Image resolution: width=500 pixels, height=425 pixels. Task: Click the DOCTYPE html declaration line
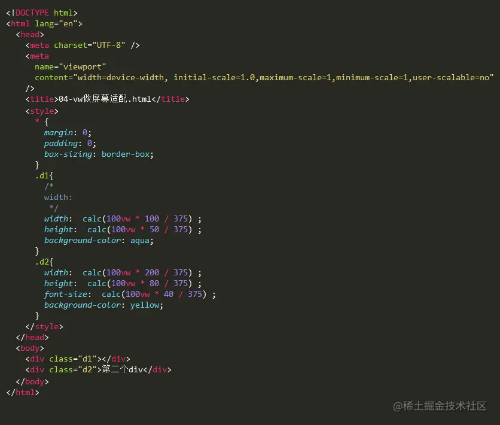pos(42,13)
